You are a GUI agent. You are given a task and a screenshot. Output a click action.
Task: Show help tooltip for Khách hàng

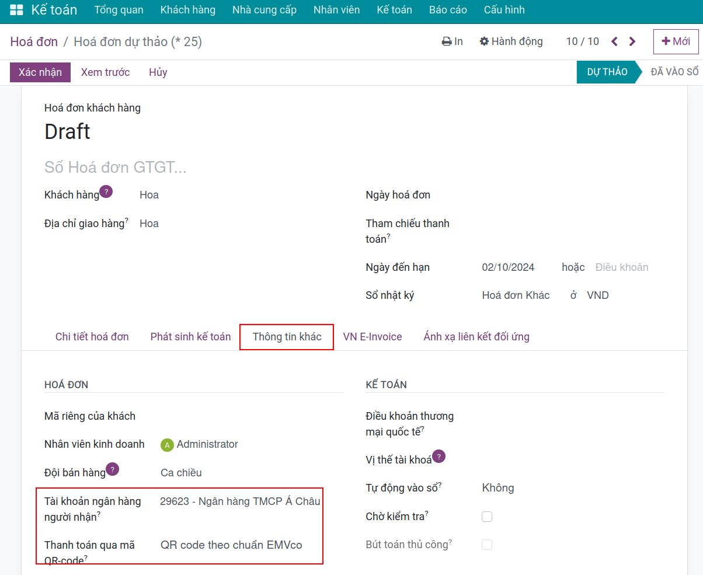106,191
